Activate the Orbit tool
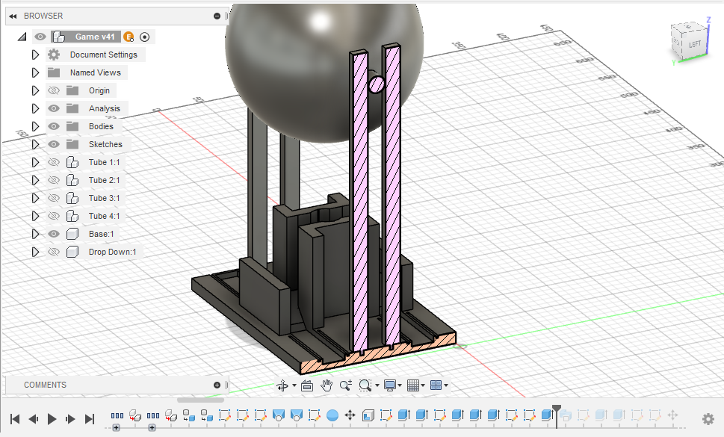Screen dimensions: 724x437 pyautogui.click(x=282, y=385)
